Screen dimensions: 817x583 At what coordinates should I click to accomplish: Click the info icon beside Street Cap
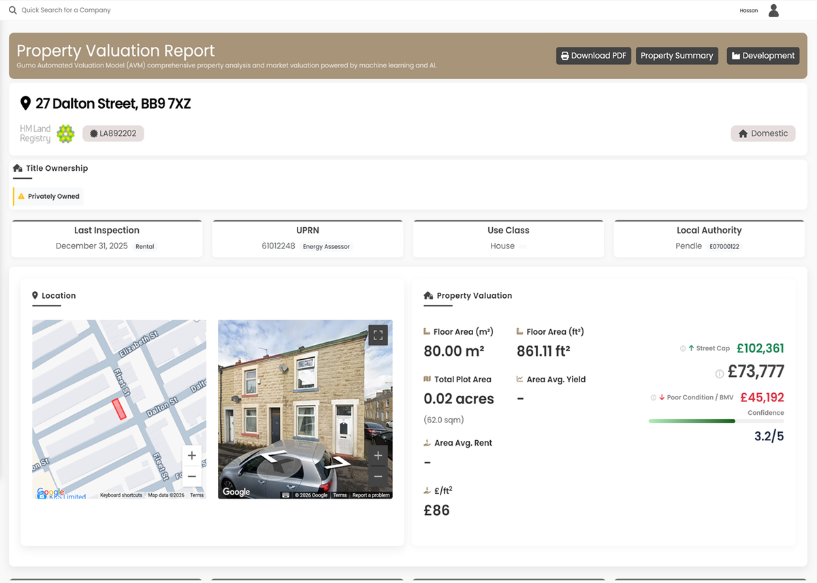coord(683,348)
